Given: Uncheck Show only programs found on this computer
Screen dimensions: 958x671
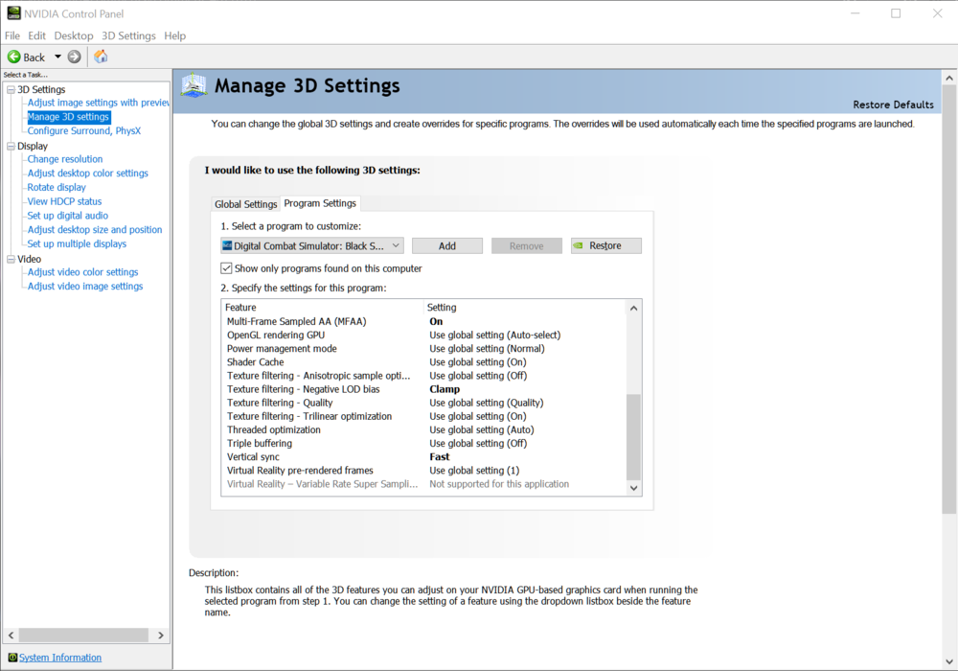Looking at the screenshot, I should 225,267.
